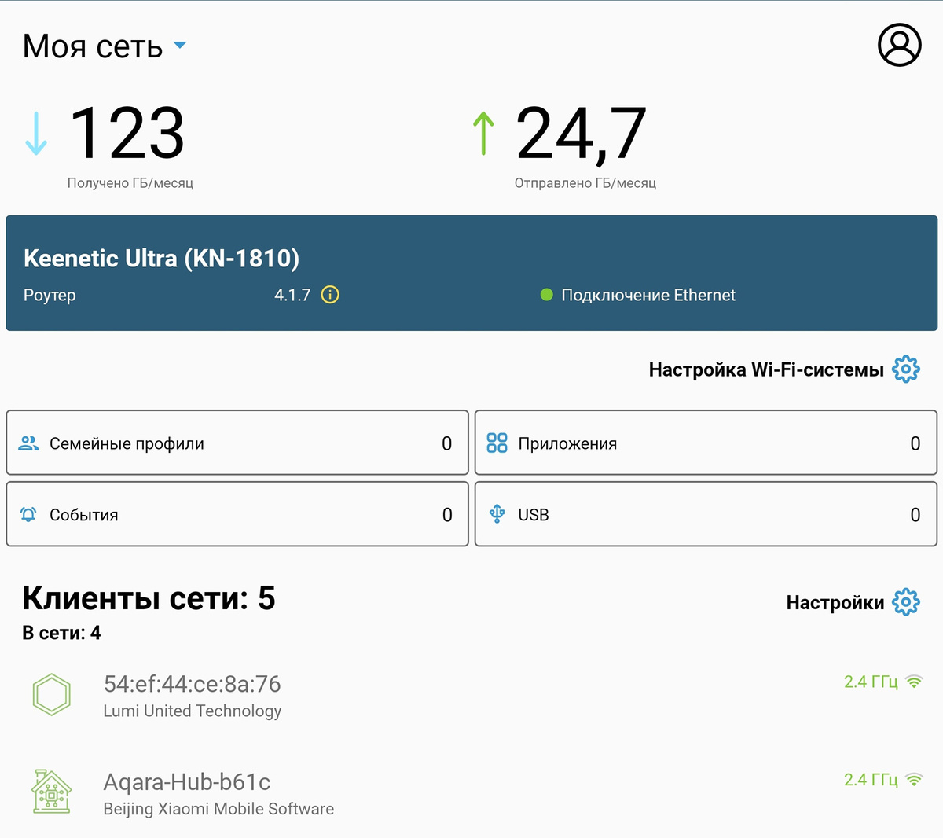Click Wi-Fi signal icon for Aqara-Hub-b61c
Image resolution: width=943 pixels, height=838 pixels.
pyautogui.click(x=913, y=780)
